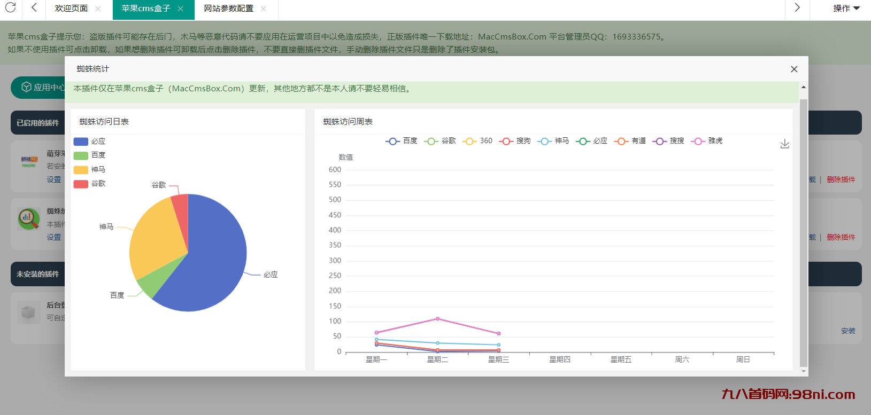Viewport: 871px width, 415px height.
Task: Click the dialog scrollbar up arrow
Action: [x=803, y=87]
